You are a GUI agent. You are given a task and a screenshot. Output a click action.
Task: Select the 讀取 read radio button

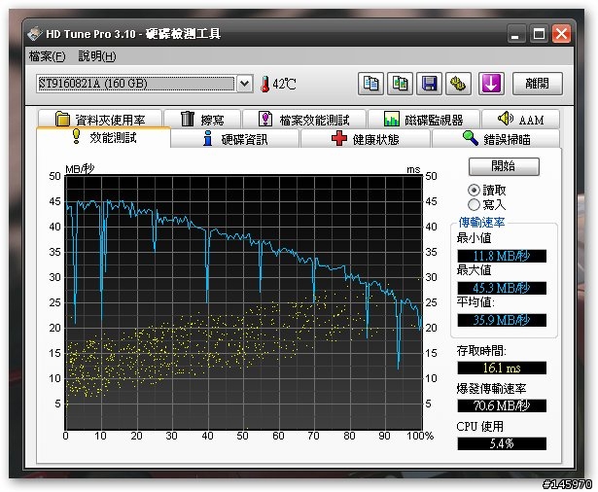click(x=474, y=190)
